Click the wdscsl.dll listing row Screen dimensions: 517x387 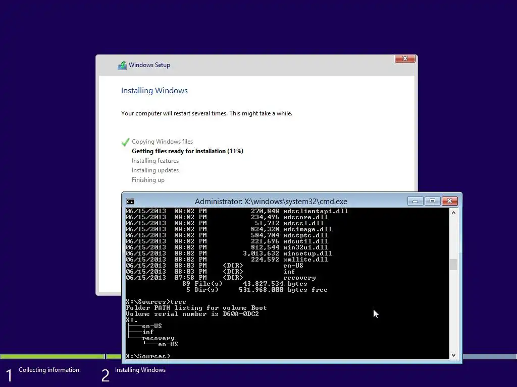[225, 223]
